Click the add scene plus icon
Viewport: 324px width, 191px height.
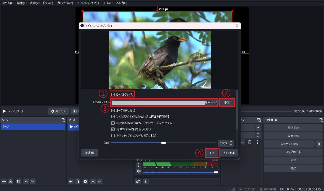pos(4,181)
